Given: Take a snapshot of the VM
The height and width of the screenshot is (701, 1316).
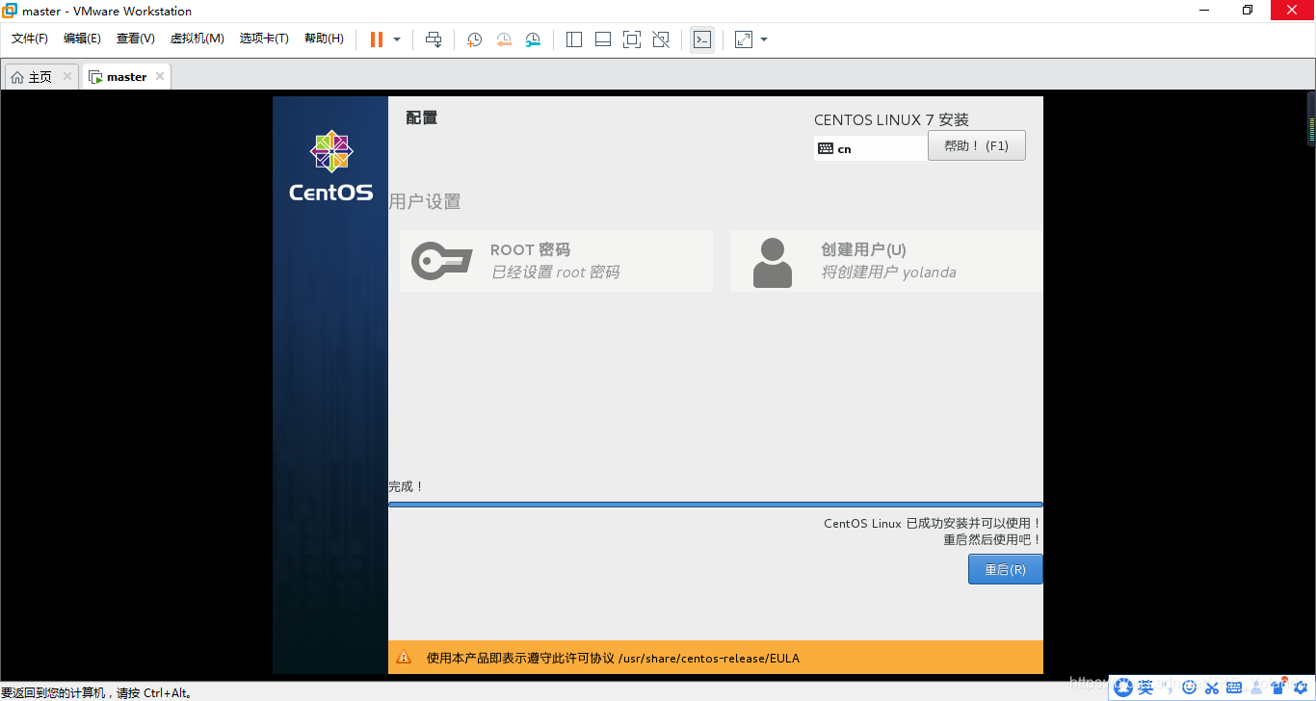Looking at the screenshot, I should [475, 39].
